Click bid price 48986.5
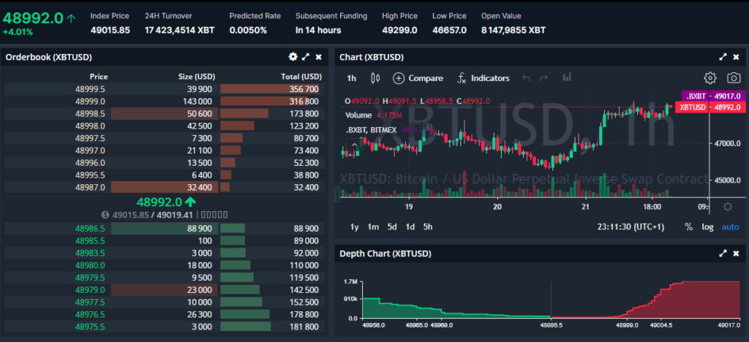Viewport: 749px width, 342px height. click(x=90, y=229)
